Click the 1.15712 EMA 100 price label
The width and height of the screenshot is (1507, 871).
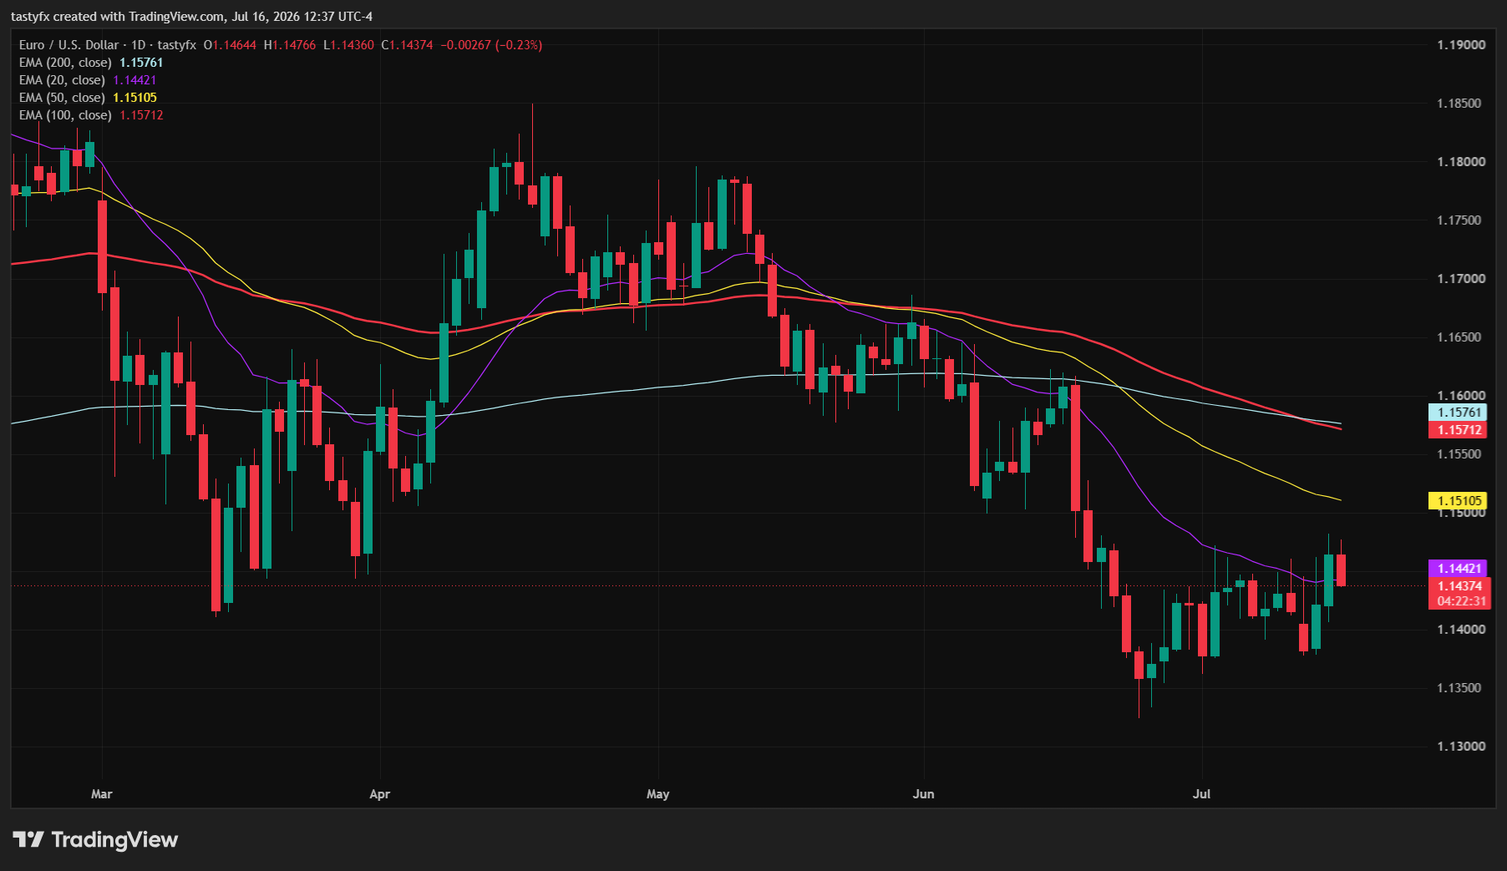(x=1459, y=429)
